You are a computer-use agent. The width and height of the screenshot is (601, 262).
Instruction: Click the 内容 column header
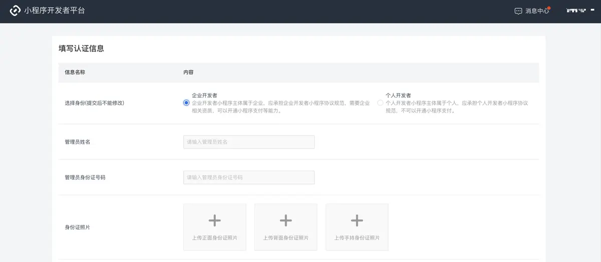pyautogui.click(x=188, y=72)
